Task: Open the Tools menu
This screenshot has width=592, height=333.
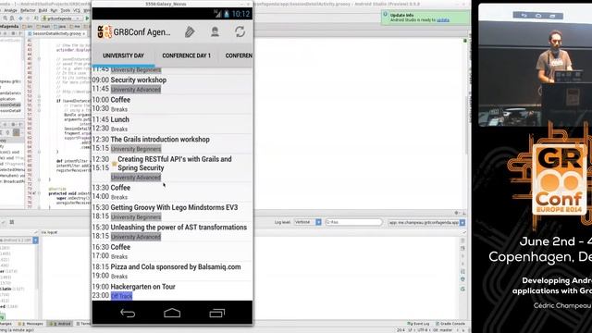Action: pyautogui.click(x=66, y=10)
